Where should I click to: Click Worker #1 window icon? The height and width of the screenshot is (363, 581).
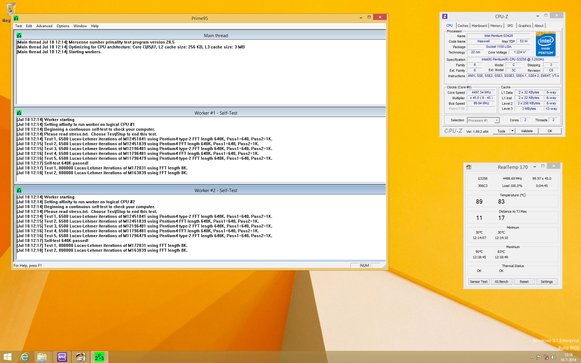(x=19, y=113)
